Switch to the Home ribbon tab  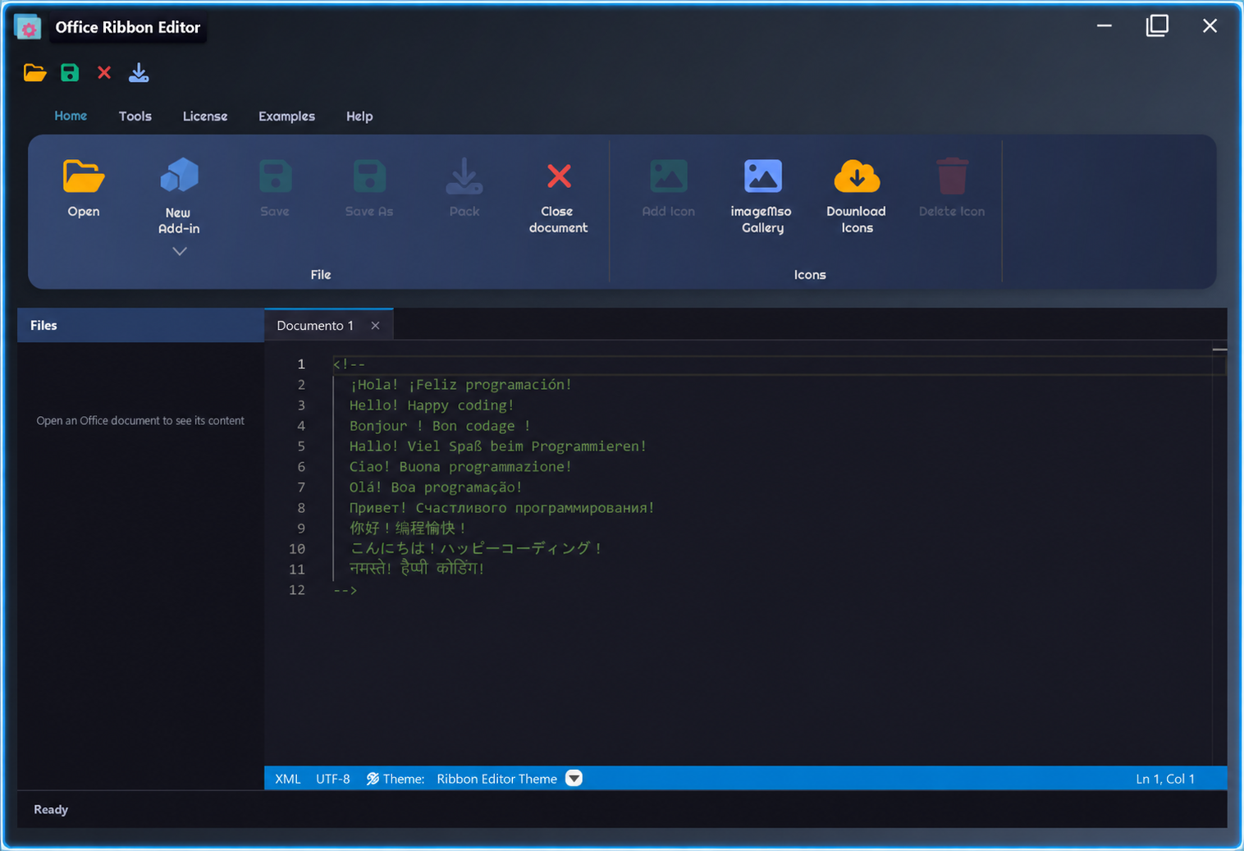pyautogui.click(x=71, y=116)
